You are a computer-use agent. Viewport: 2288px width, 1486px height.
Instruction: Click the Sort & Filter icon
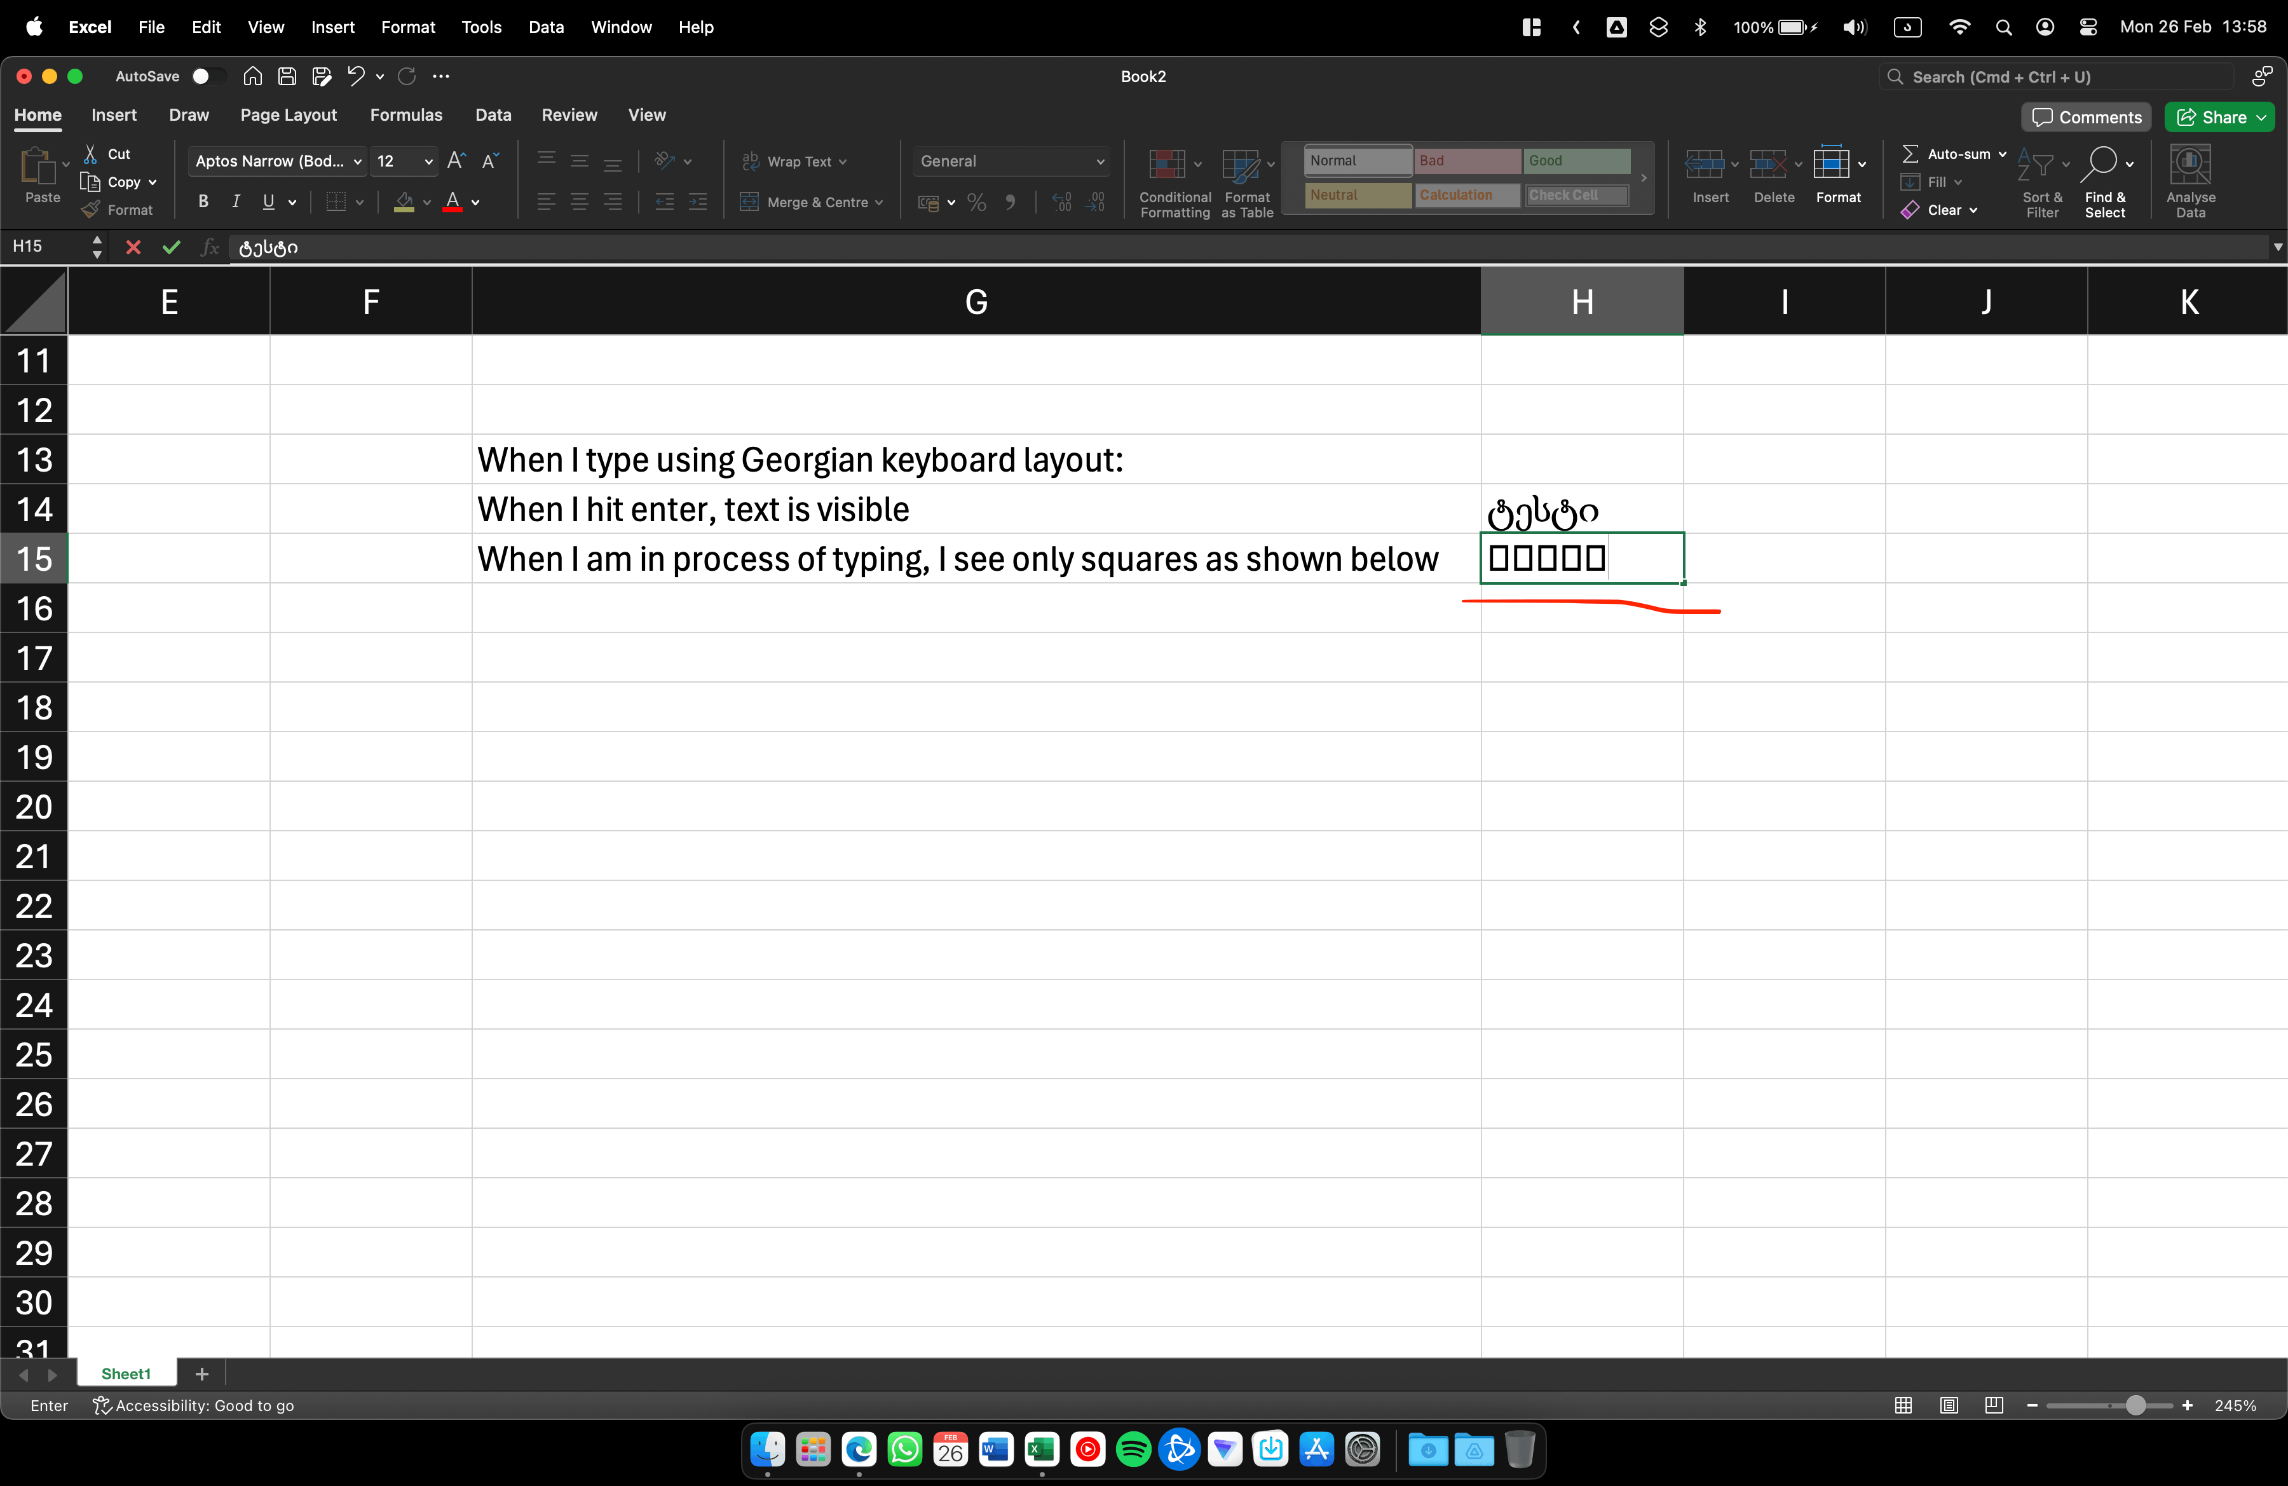click(x=2036, y=165)
